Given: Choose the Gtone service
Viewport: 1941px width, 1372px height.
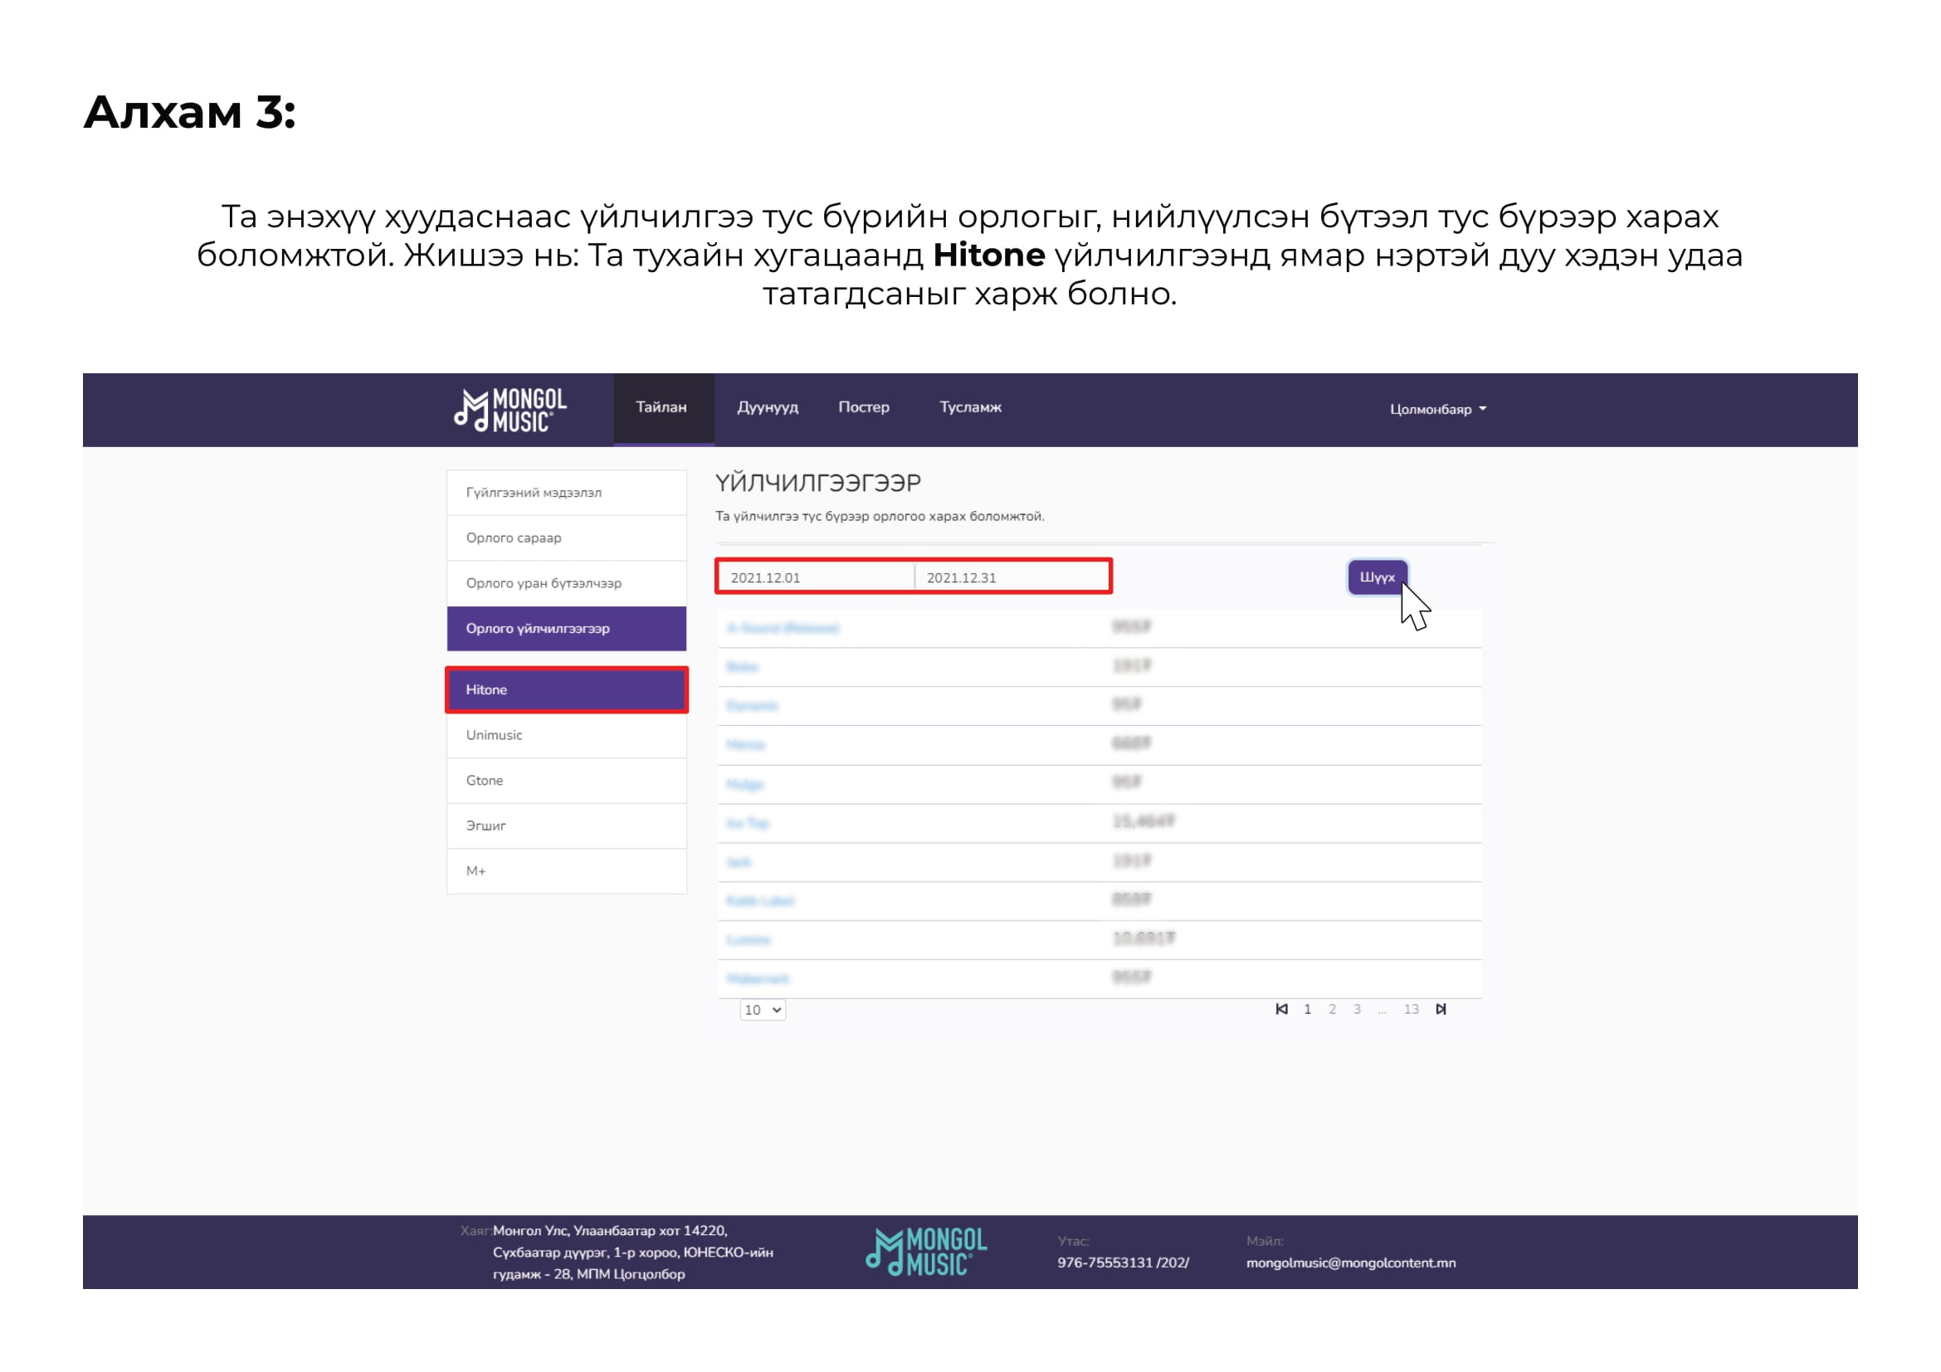Looking at the screenshot, I should (567, 781).
